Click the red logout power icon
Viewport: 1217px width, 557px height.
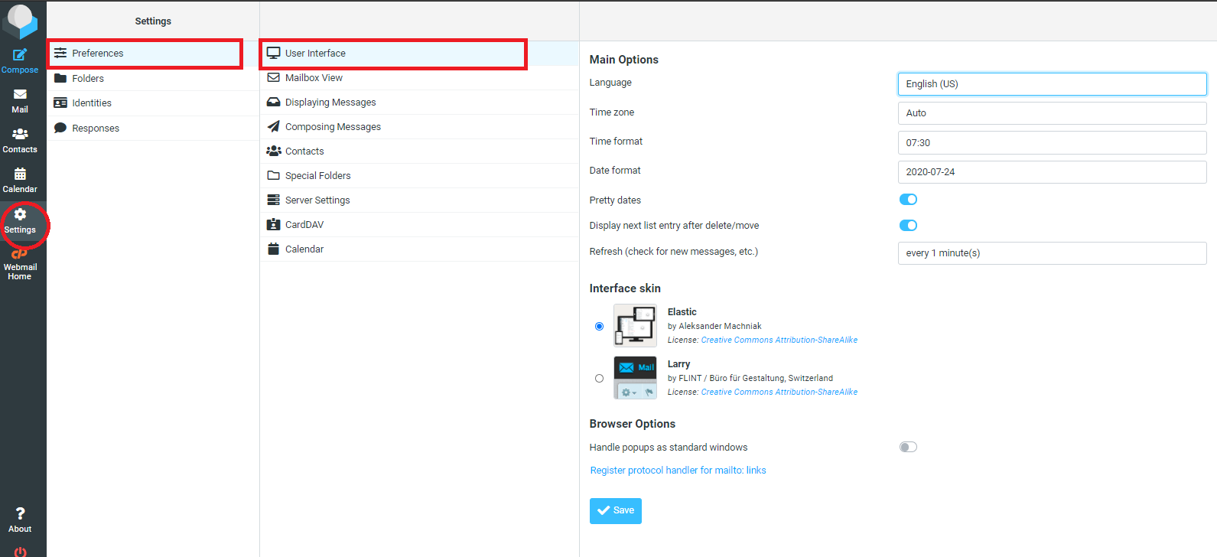(20, 552)
